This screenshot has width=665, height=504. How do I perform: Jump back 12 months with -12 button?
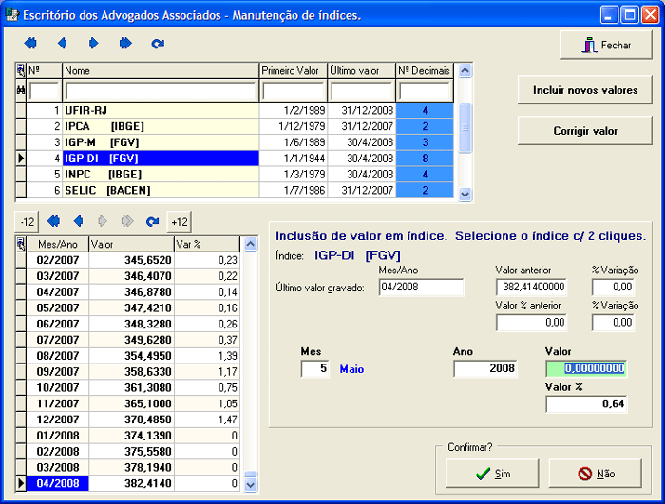tap(28, 222)
